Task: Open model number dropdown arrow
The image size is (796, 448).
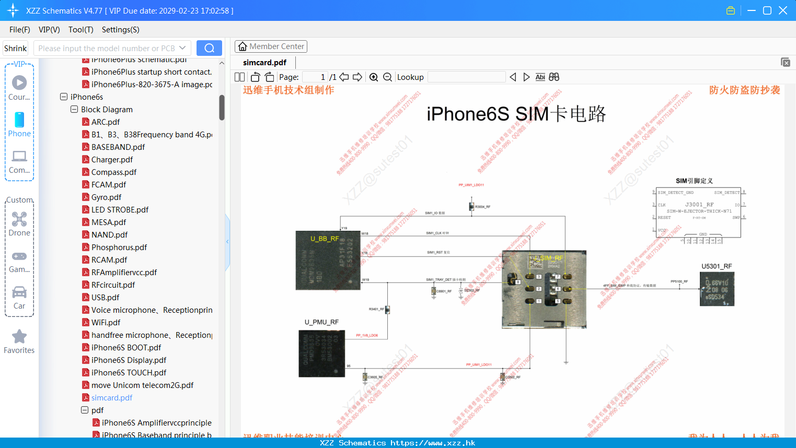Action: coord(182,48)
